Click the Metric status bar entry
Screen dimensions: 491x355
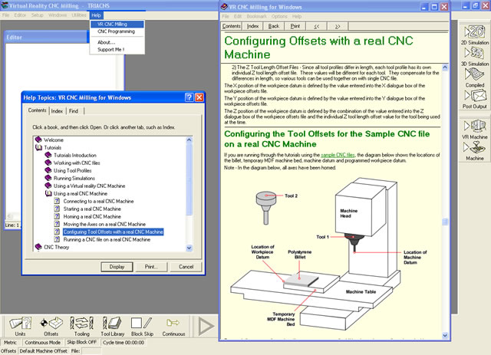[x=10, y=343]
